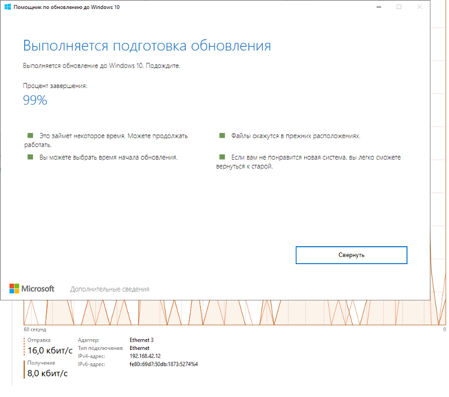Click green bullet beside Вы можете выбрать время
This screenshot has height=397, width=449.
pyautogui.click(x=30, y=157)
